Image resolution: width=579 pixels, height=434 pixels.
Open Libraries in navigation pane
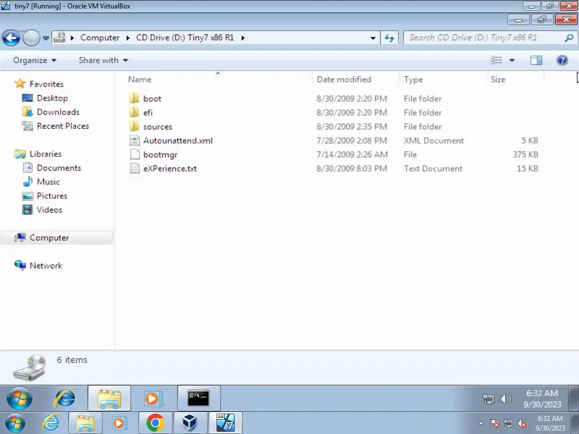click(45, 154)
